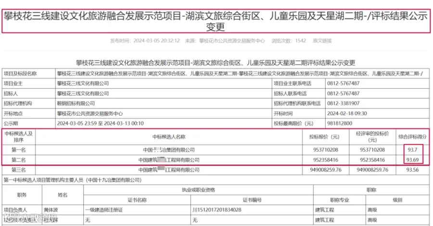This screenshot has width=433, height=226.
Task: Click the 证书名称 column header
Action: point(137,200)
